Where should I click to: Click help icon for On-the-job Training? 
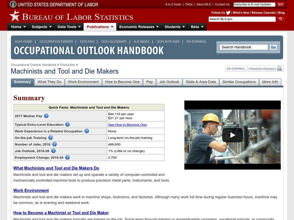50,138
